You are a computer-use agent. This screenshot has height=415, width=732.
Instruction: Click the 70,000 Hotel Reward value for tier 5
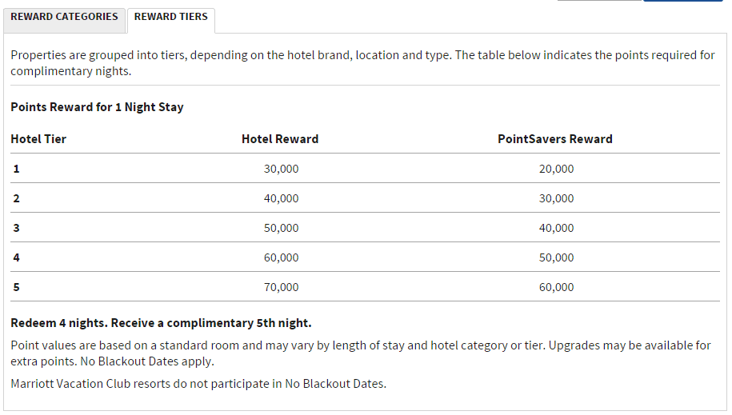coord(281,287)
